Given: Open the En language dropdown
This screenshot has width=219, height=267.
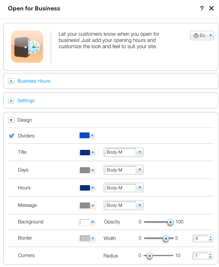Looking at the screenshot, I should [202, 35].
